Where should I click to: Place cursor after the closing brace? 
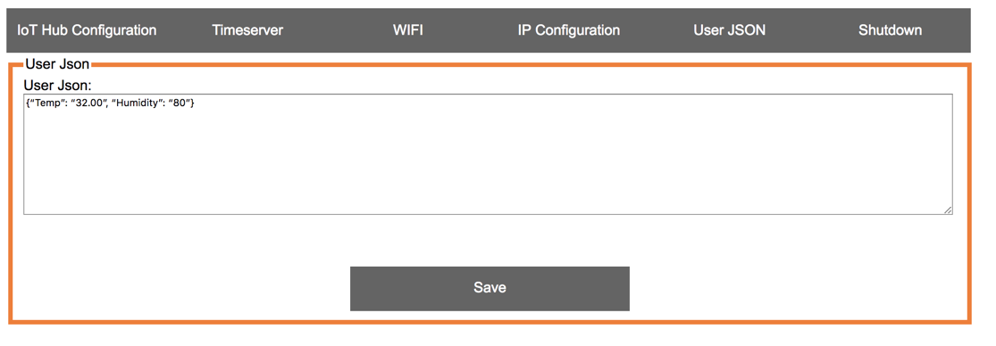pos(195,103)
